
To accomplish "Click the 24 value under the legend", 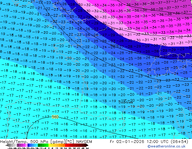I will pyautogui.click(x=65, y=148).
